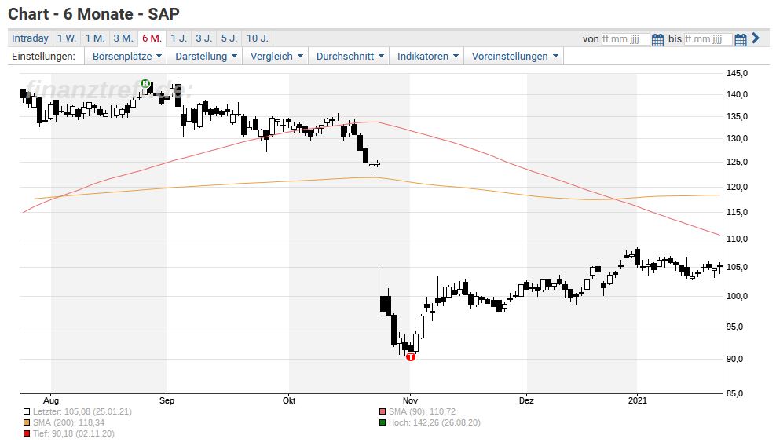Click the 'Dez' x-axis label
The width and height of the screenshot is (776, 442).
pyautogui.click(x=526, y=400)
